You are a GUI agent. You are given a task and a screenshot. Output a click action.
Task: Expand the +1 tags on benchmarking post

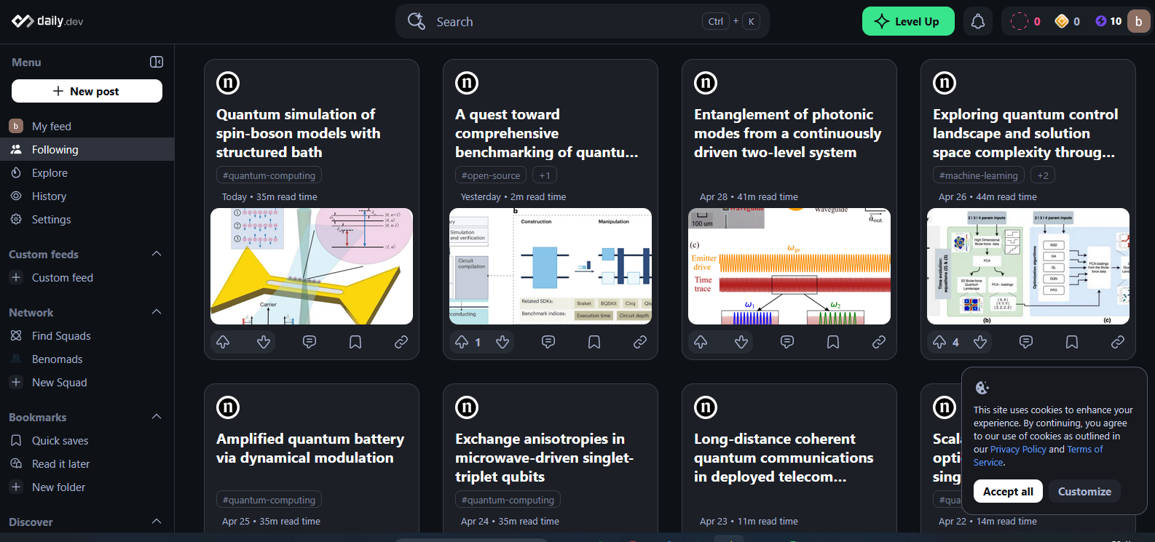(x=545, y=175)
